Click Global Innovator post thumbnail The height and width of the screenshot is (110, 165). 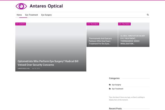point(134,35)
